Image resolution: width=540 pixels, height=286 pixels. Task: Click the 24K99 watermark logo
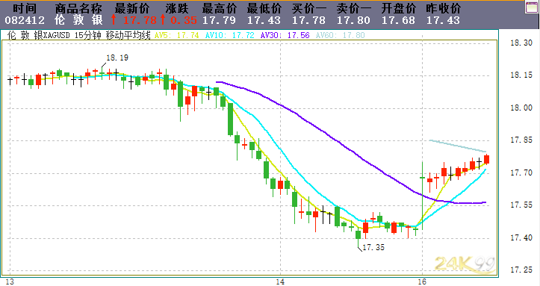pos(465,264)
